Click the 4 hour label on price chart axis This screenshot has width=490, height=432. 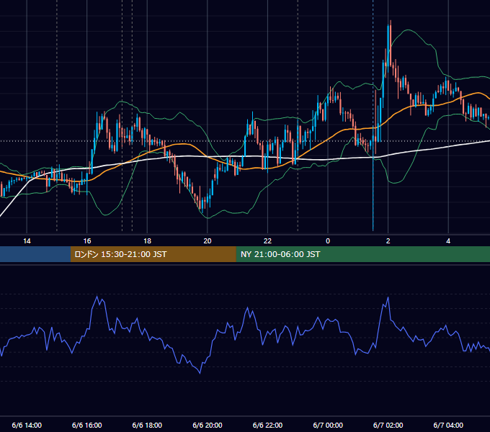click(448, 241)
